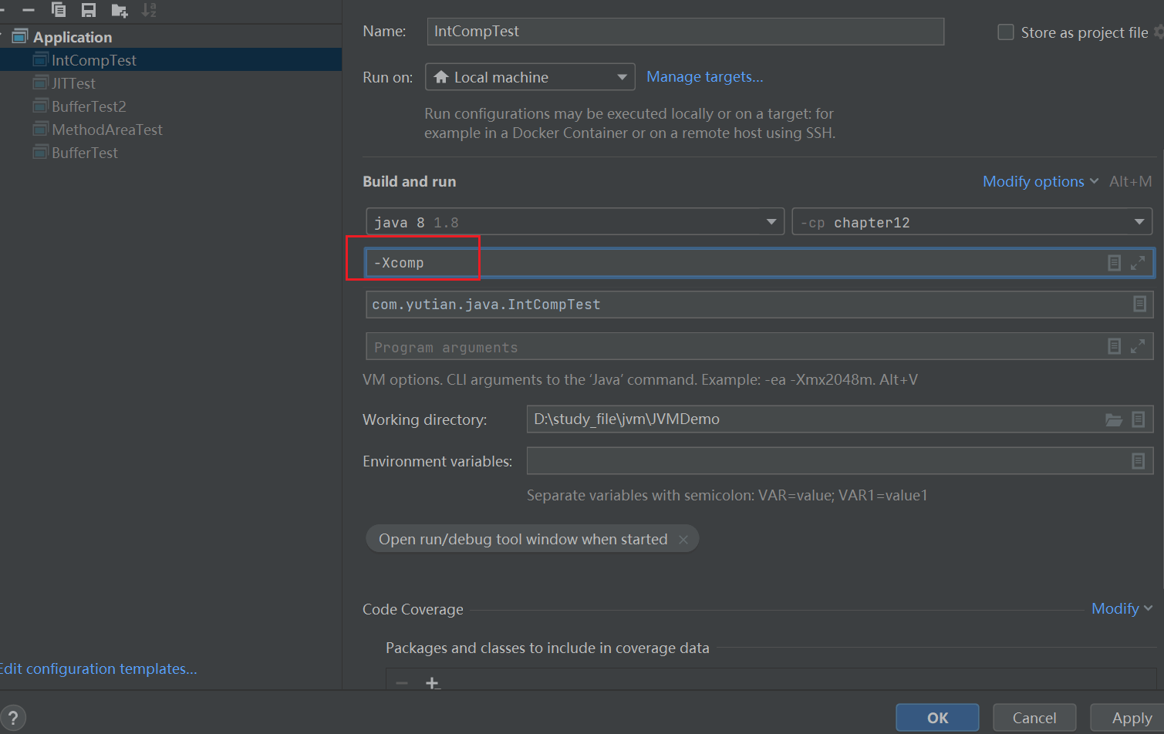Select the JITTest configuration in the tree
The image size is (1164, 734).
73,83
